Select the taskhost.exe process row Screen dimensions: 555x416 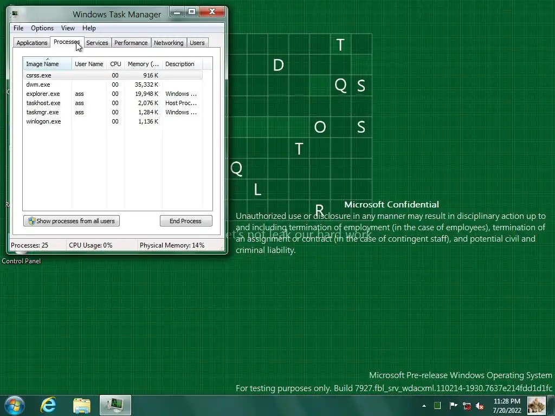(x=113, y=103)
